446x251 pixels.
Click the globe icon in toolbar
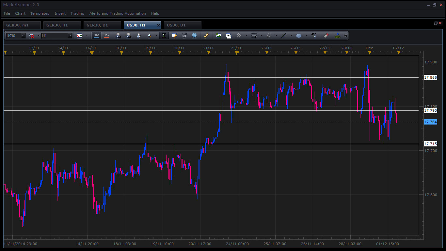coord(194,36)
